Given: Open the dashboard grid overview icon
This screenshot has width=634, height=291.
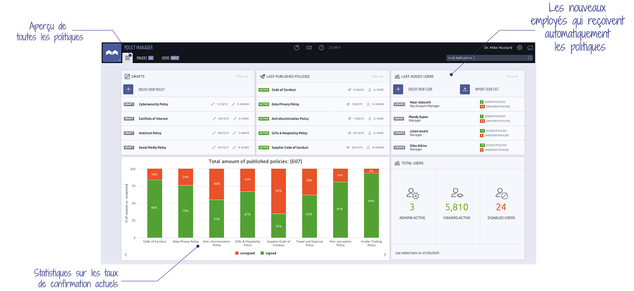Looking at the screenshot, I should pyautogui.click(x=128, y=58).
